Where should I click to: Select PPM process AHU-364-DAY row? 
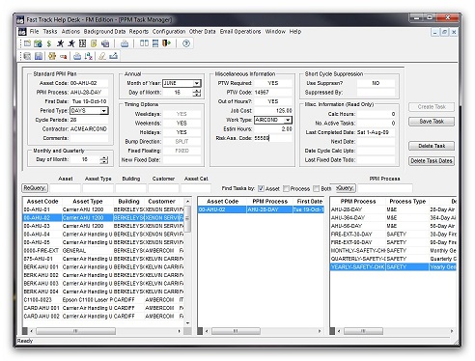[393, 218]
